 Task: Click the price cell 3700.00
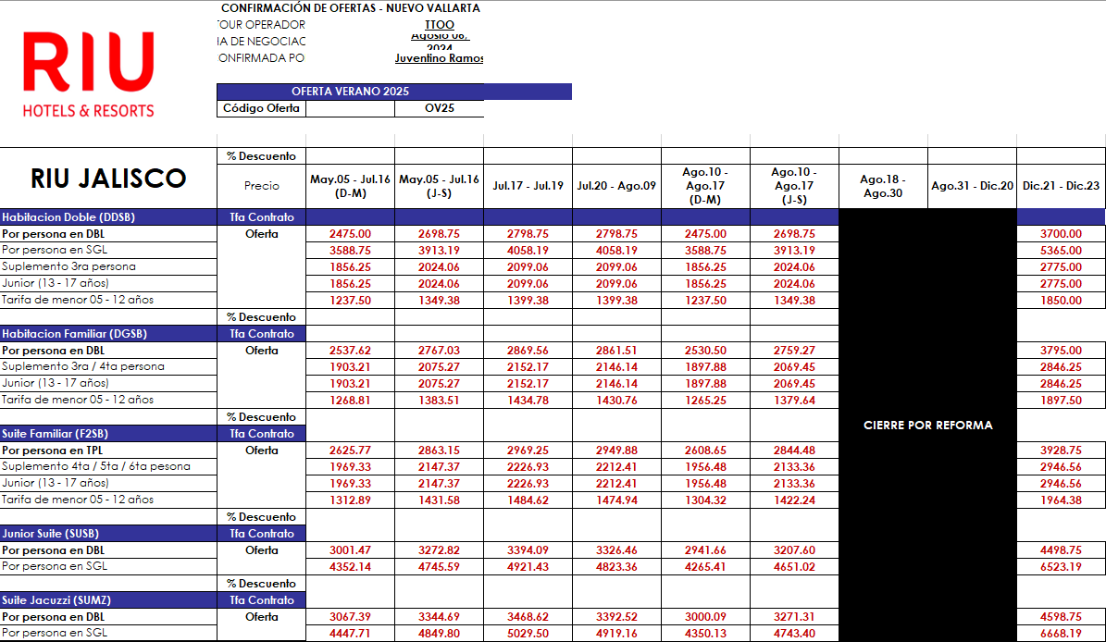(x=1061, y=234)
